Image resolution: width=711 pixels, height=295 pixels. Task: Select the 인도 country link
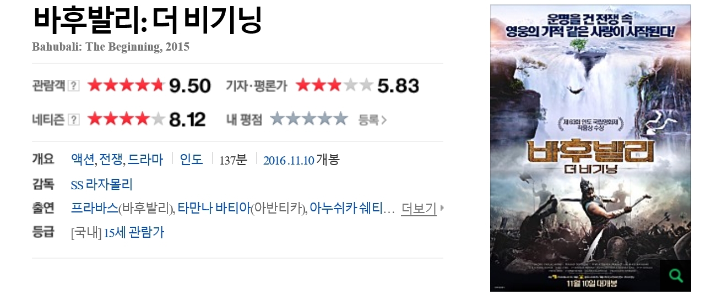tap(192, 160)
